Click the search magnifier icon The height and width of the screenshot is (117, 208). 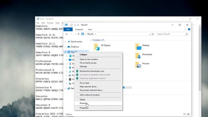187,34
